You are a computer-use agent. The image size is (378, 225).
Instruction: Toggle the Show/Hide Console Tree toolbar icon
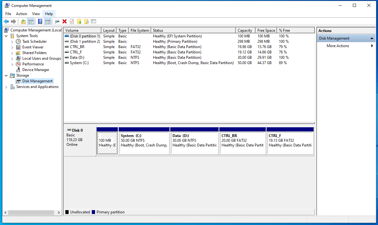click(x=31, y=21)
